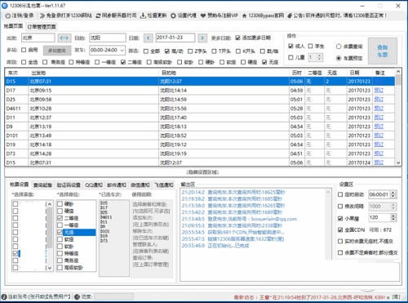Select the 抢票设置 tab
The height and width of the screenshot is (303, 408).
(20, 185)
